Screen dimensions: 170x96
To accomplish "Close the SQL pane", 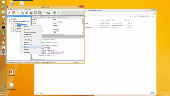I will [83, 37].
